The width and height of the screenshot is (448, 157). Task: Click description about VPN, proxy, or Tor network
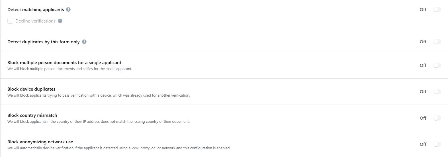pos(119,148)
